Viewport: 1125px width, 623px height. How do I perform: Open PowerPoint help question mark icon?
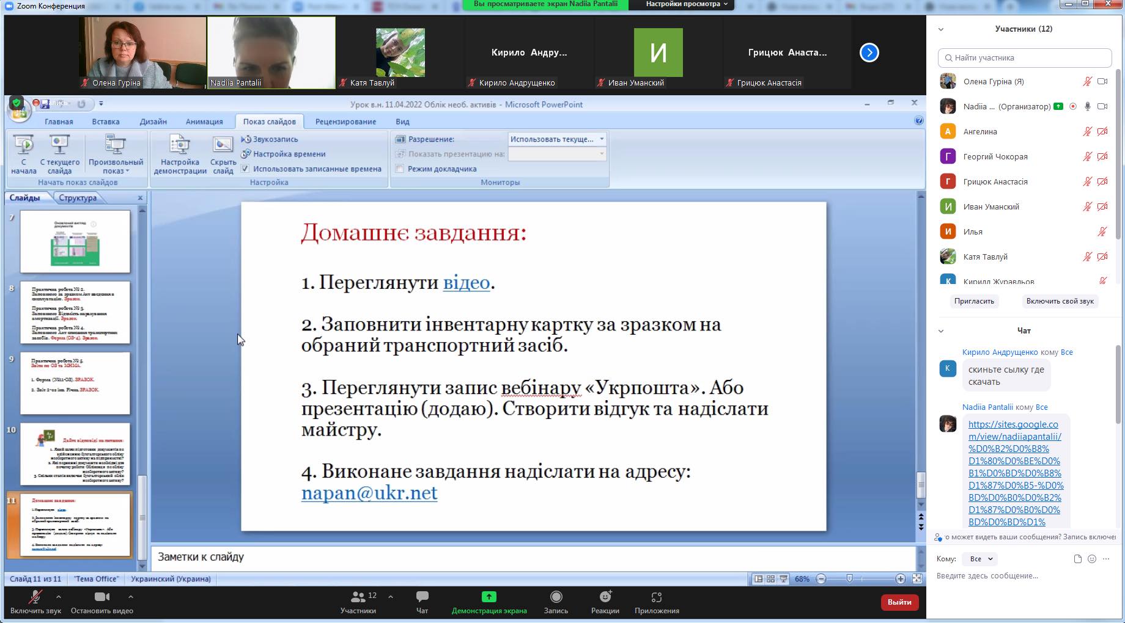[x=918, y=121]
